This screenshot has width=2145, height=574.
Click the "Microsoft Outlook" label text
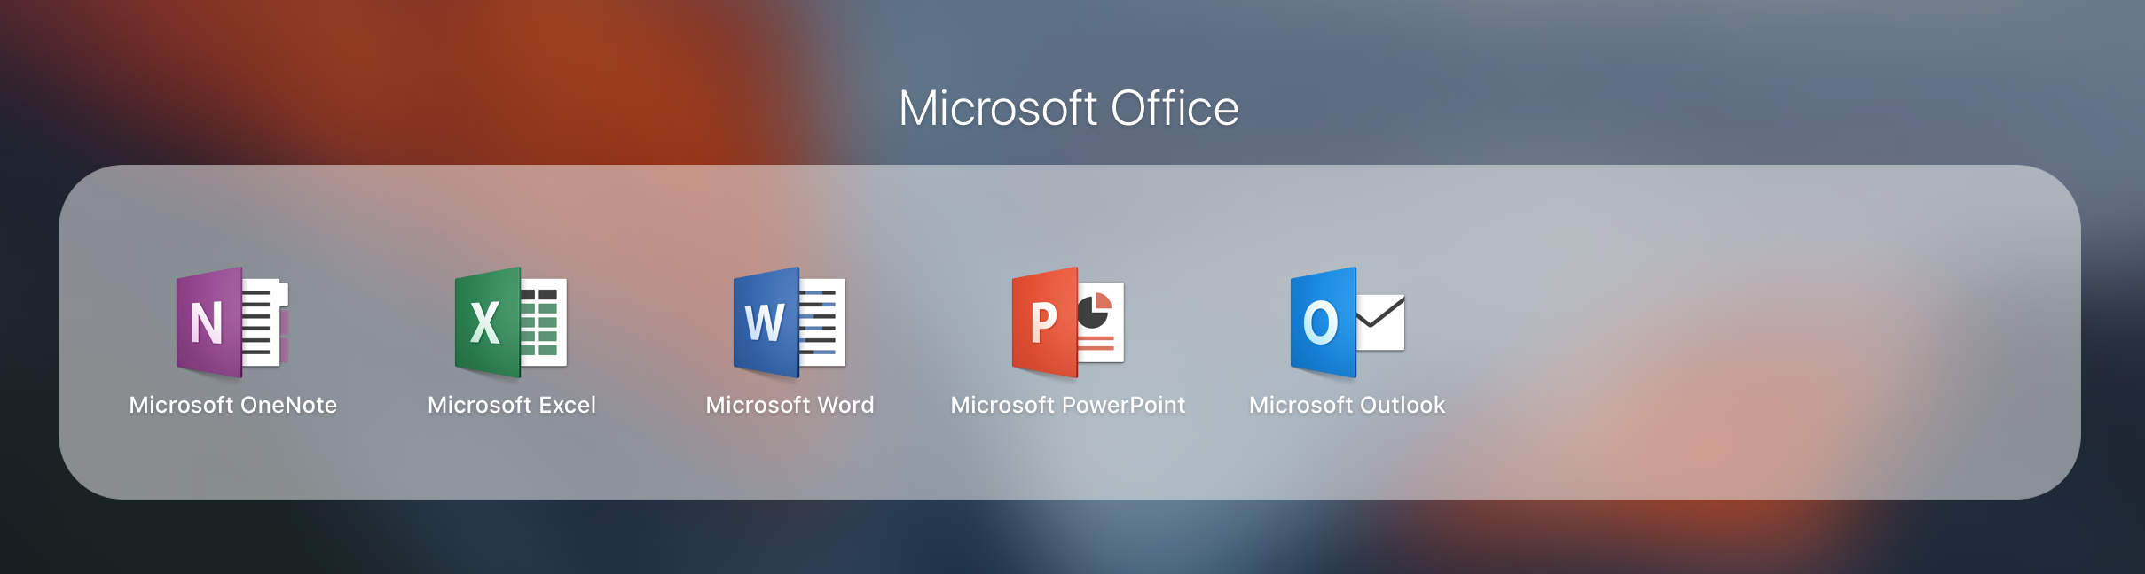[x=1347, y=405]
